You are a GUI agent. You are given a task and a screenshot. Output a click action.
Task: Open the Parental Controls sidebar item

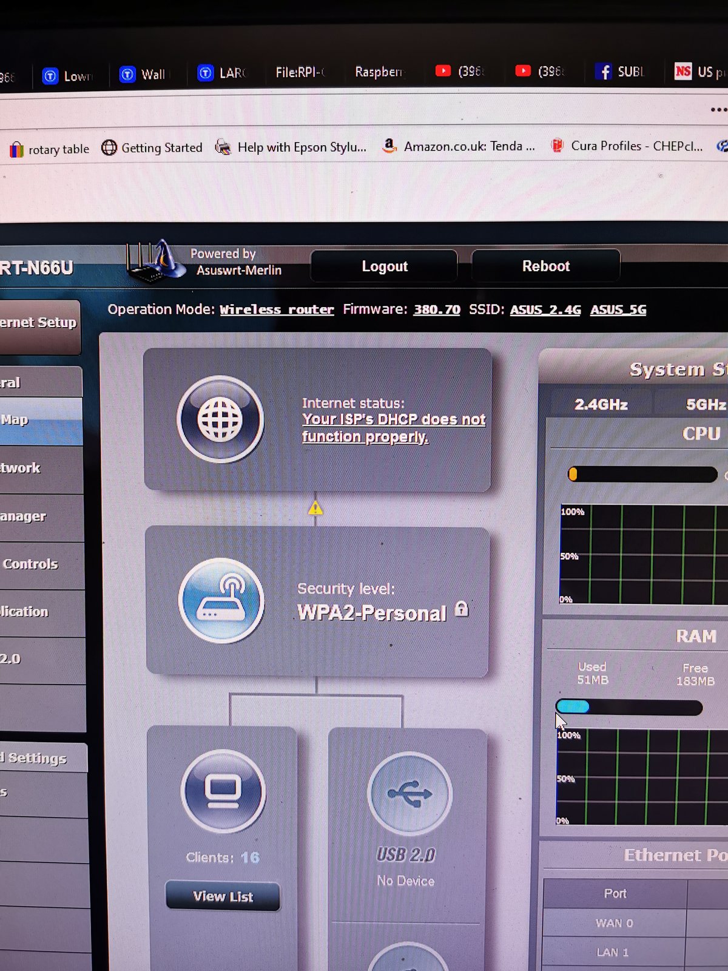click(42, 564)
